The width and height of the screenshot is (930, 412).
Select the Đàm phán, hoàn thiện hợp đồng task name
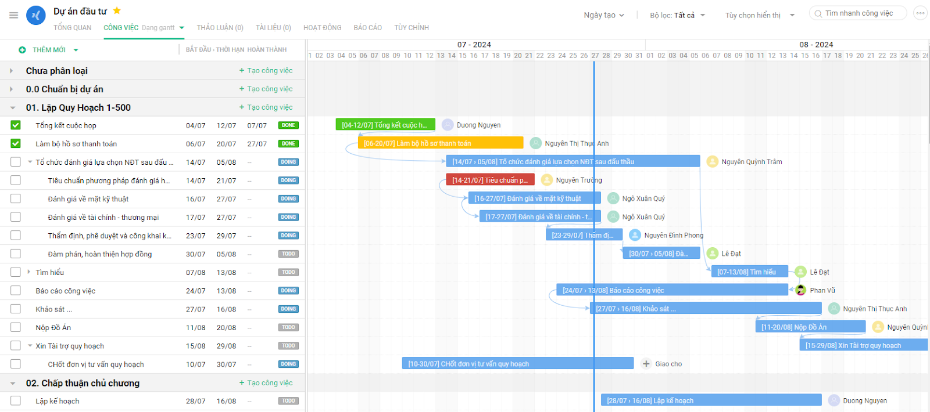pos(100,254)
